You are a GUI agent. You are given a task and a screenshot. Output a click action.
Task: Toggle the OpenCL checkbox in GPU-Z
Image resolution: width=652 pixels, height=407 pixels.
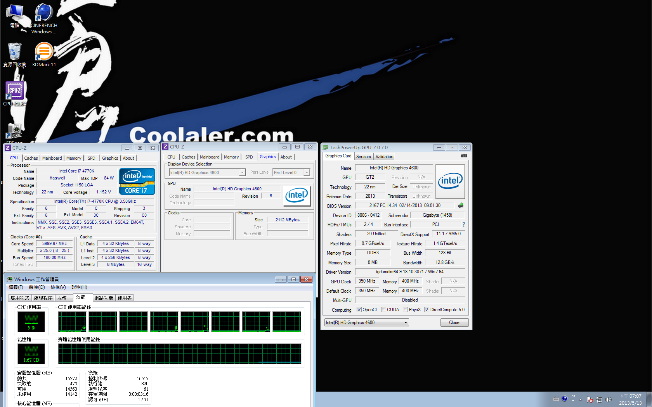coord(359,310)
